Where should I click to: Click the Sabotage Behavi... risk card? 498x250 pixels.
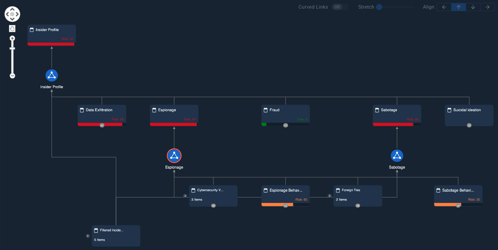(458, 194)
